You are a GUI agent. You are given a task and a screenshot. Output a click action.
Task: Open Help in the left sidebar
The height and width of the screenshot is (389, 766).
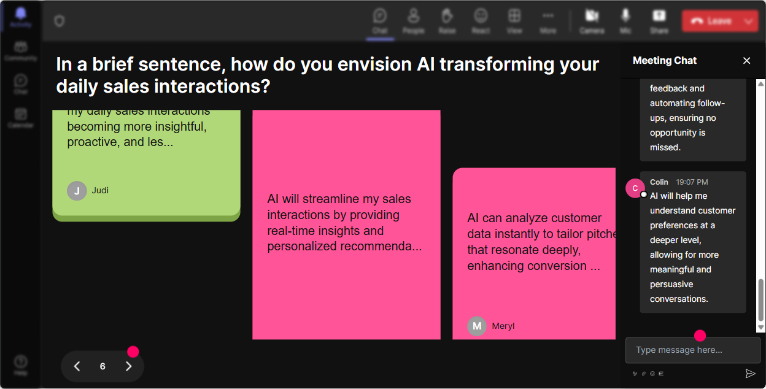click(20, 366)
